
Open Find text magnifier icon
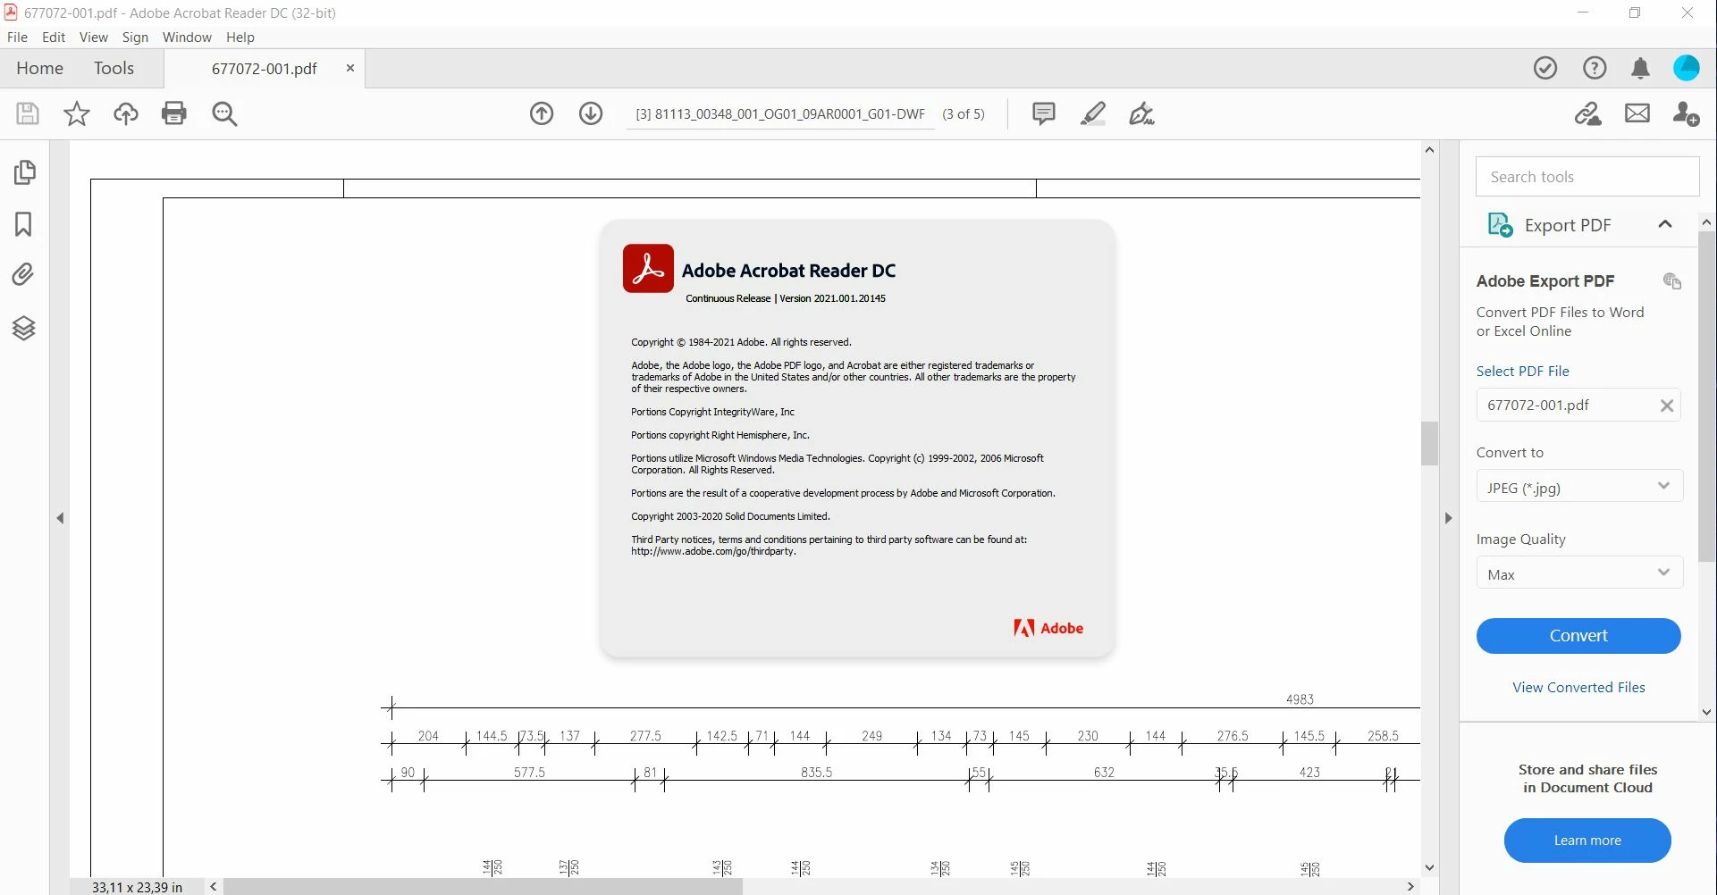[x=224, y=113]
